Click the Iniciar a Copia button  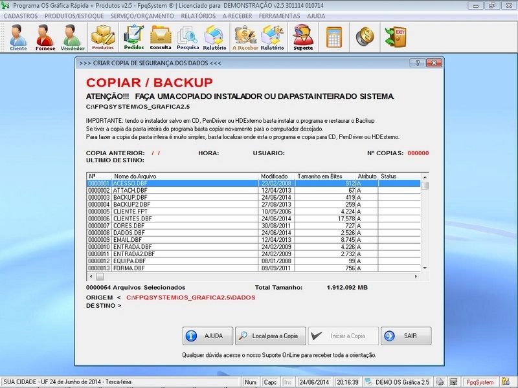pos(343,336)
